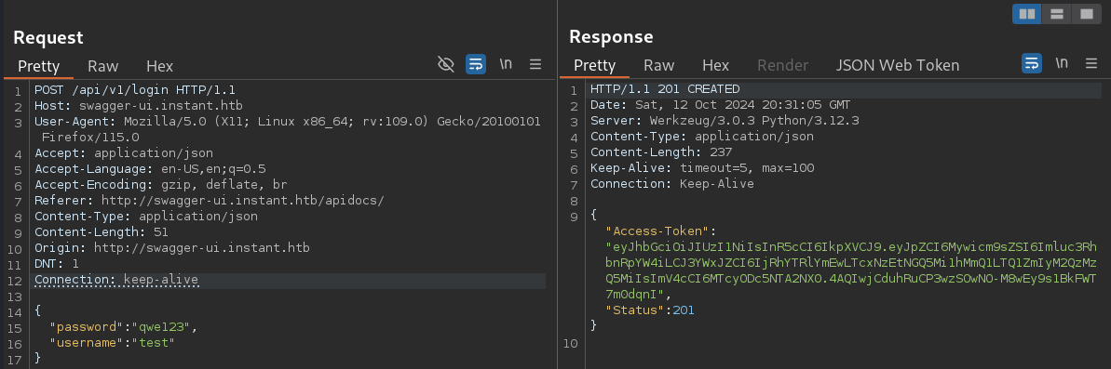
Task: Click the Response Render tab
Action: click(x=783, y=65)
